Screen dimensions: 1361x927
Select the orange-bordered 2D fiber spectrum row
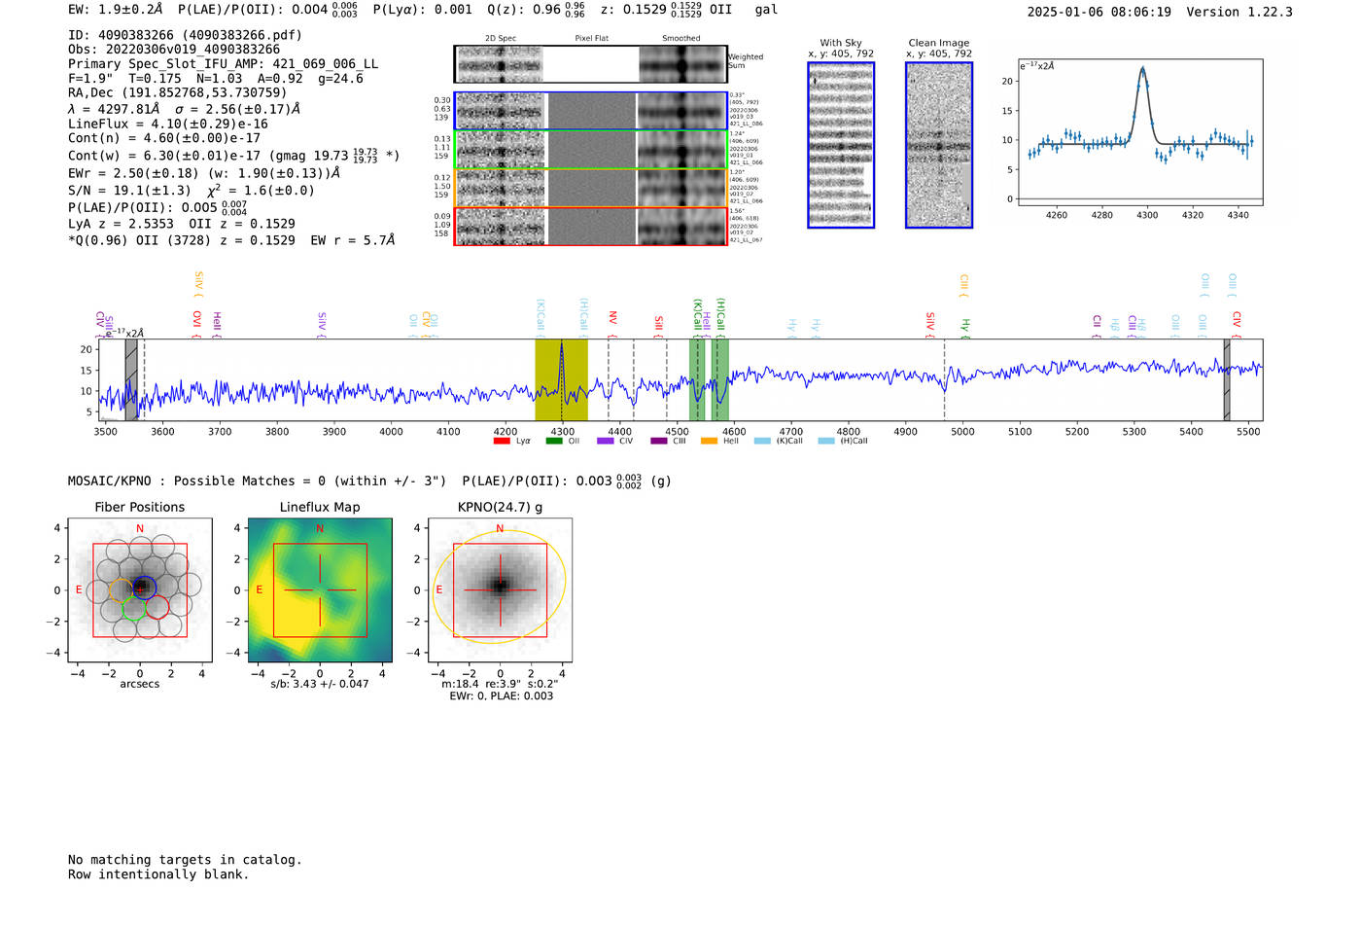click(x=591, y=188)
